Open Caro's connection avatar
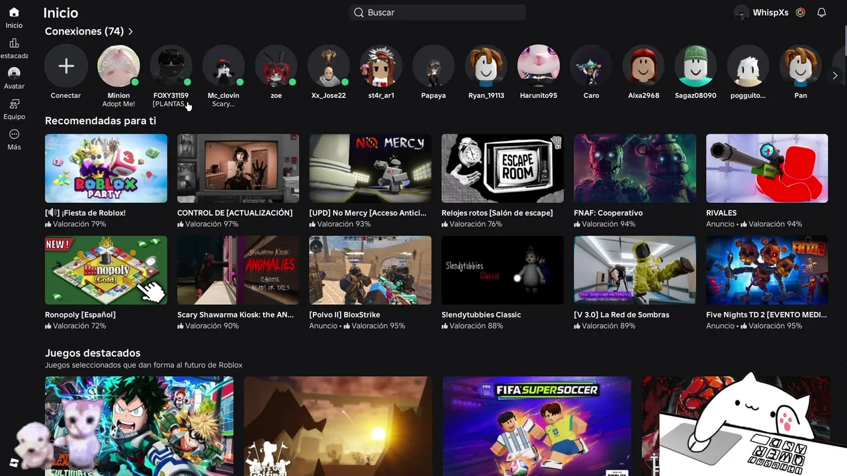 (591, 66)
